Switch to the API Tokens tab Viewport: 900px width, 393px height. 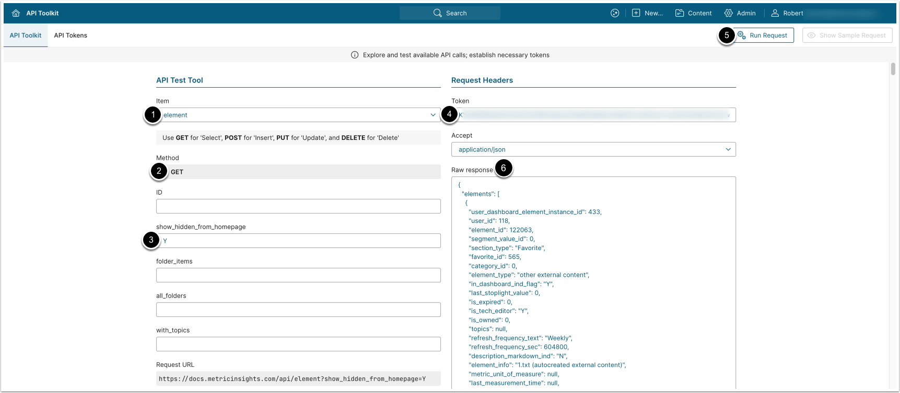coord(71,35)
